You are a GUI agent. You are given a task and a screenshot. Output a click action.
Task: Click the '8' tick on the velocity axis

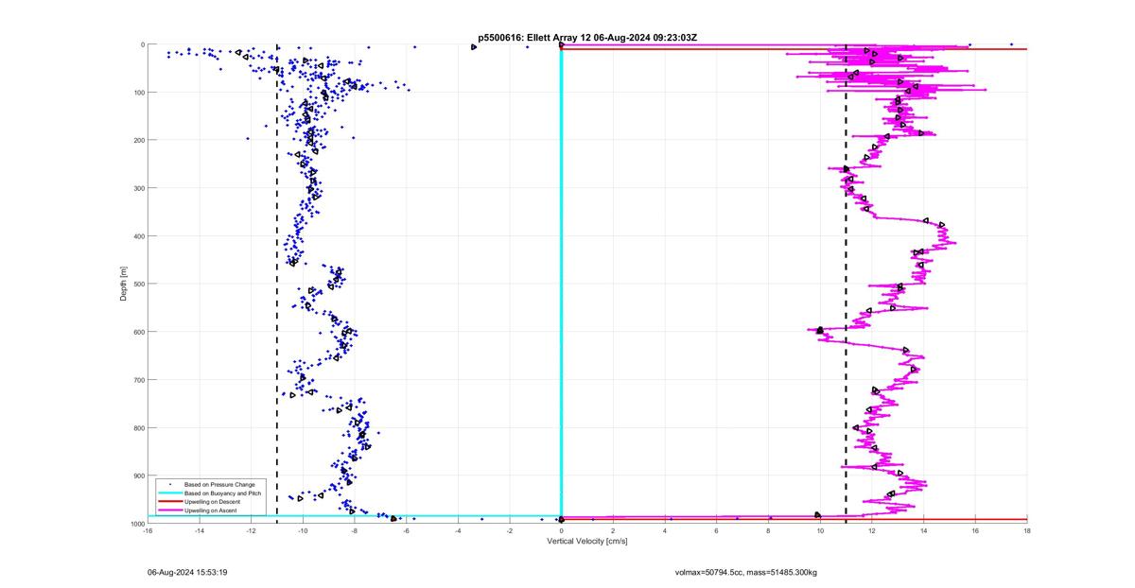tap(768, 531)
